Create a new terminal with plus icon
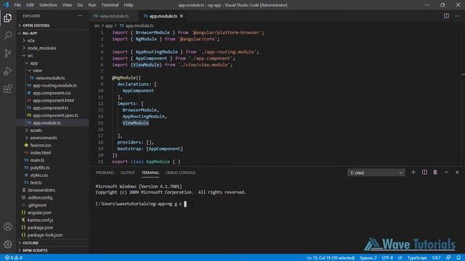465x261 pixels. (413, 173)
